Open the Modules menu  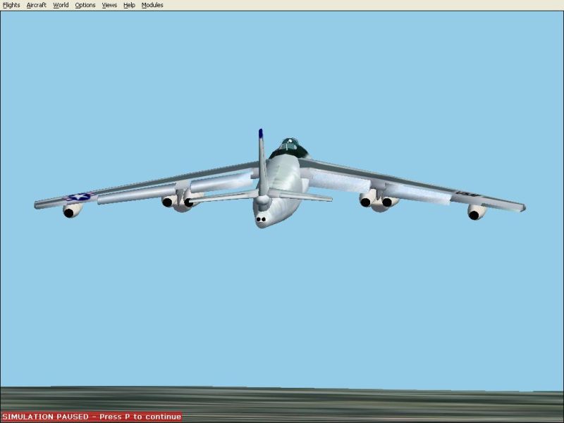152,5
